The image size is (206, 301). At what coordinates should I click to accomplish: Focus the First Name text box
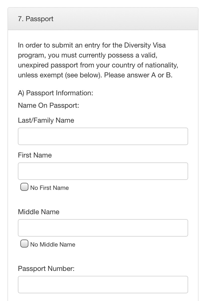click(x=103, y=171)
